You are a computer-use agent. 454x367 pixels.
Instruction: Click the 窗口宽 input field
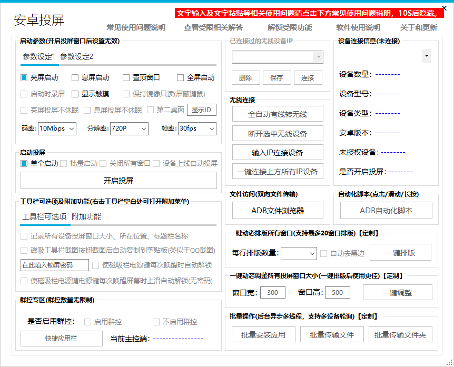[273, 293]
